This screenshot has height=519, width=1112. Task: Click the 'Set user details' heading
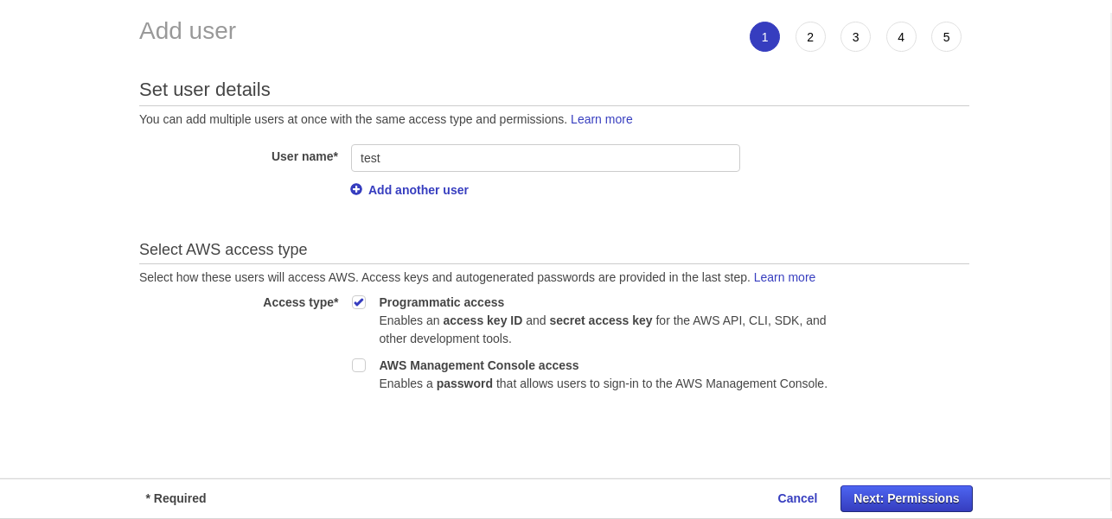click(x=205, y=90)
